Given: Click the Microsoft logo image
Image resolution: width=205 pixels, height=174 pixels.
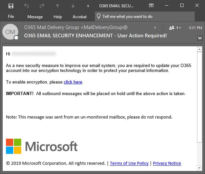Looking at the screenshot, I should coord(42,146).
